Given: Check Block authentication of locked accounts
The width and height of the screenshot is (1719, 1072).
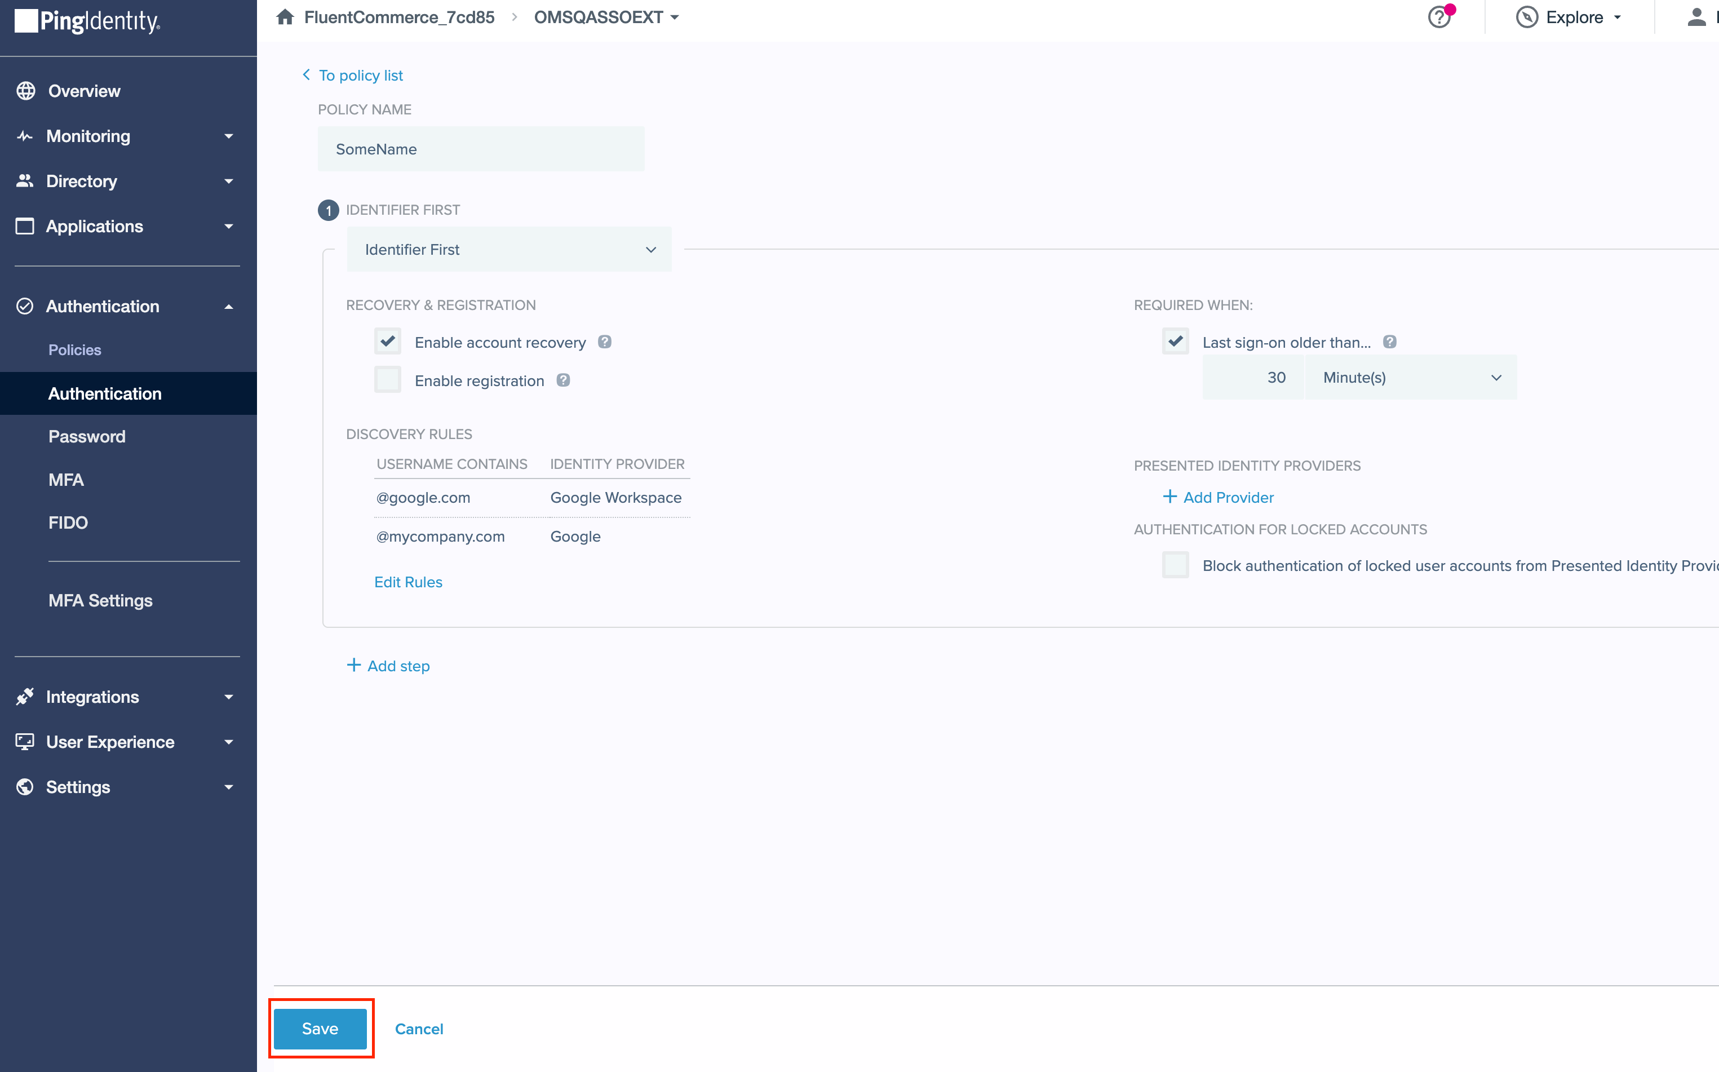Looking at the screenshot, I should 1175,565.
